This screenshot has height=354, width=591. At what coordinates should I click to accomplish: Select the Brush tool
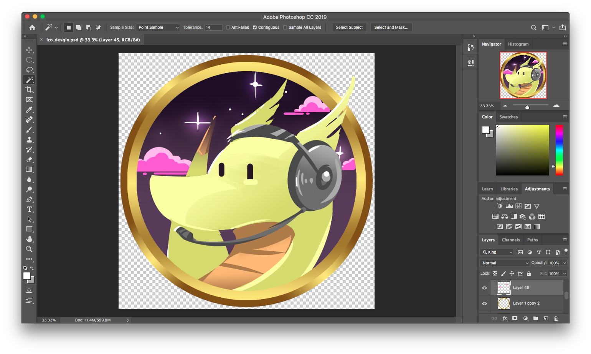point(29,129)
